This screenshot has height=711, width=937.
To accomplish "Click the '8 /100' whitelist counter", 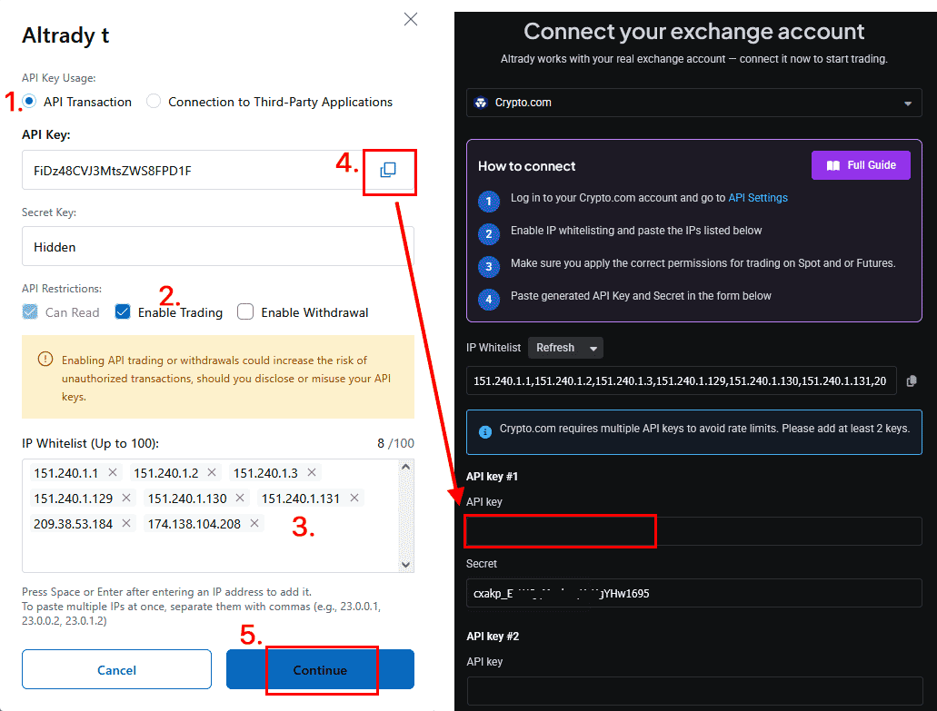I will coord(395,443).
